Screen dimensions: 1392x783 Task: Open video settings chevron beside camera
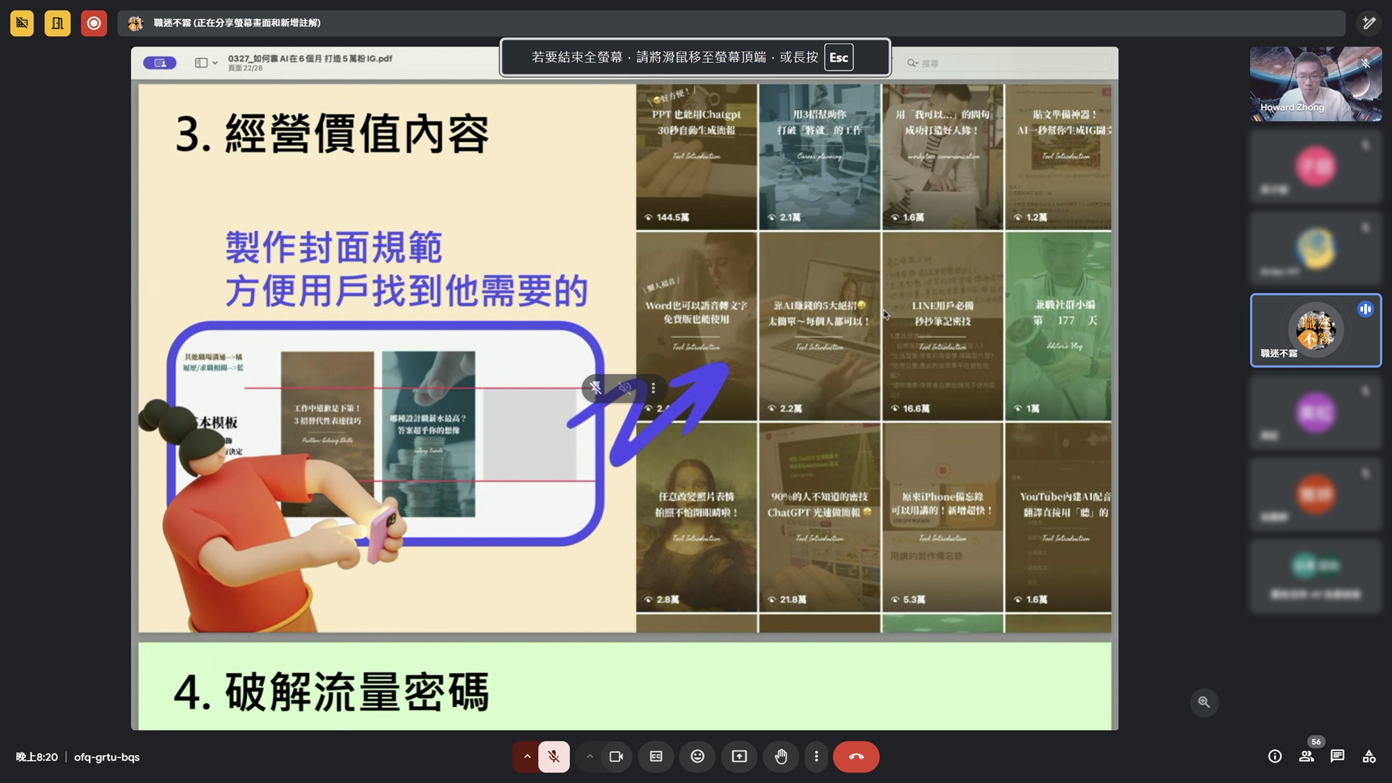pyautogui.click(x=590, y=757)
